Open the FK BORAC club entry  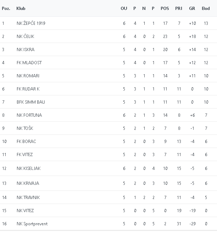26,142
